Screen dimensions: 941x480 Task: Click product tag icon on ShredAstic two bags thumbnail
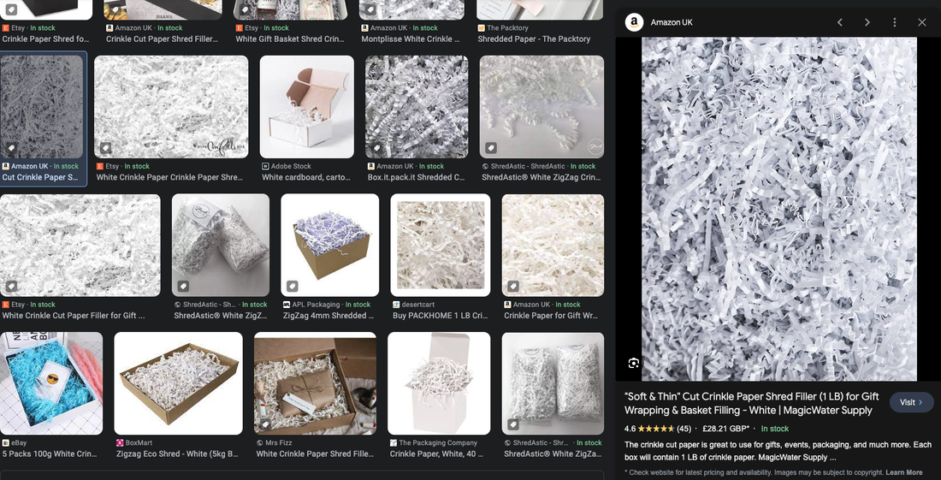tap(513, 424)
